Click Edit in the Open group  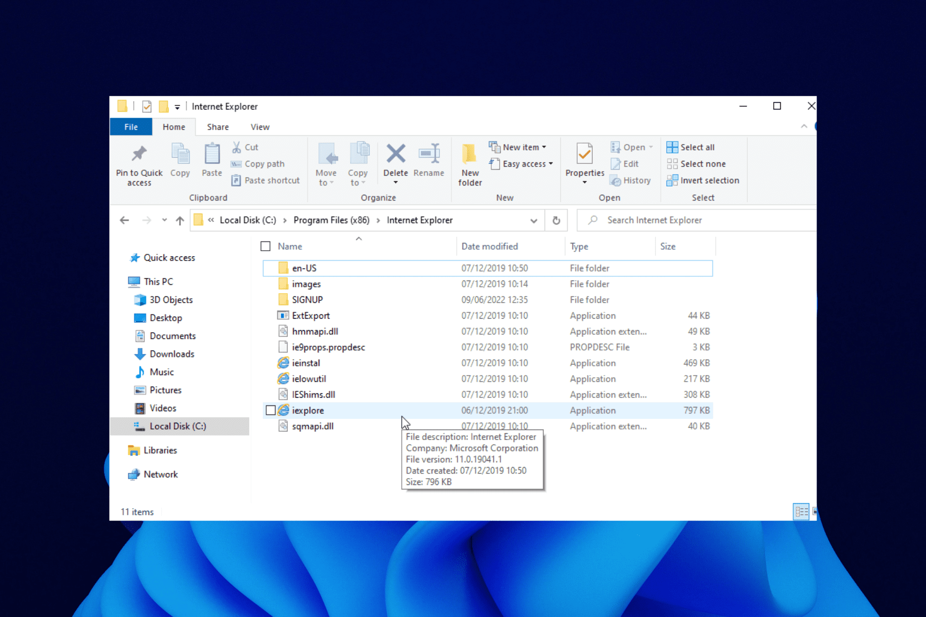coord(625,164)
